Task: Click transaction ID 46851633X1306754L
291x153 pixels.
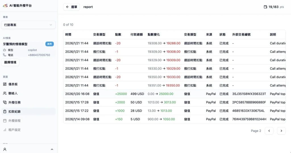Action: pos(248,111)
